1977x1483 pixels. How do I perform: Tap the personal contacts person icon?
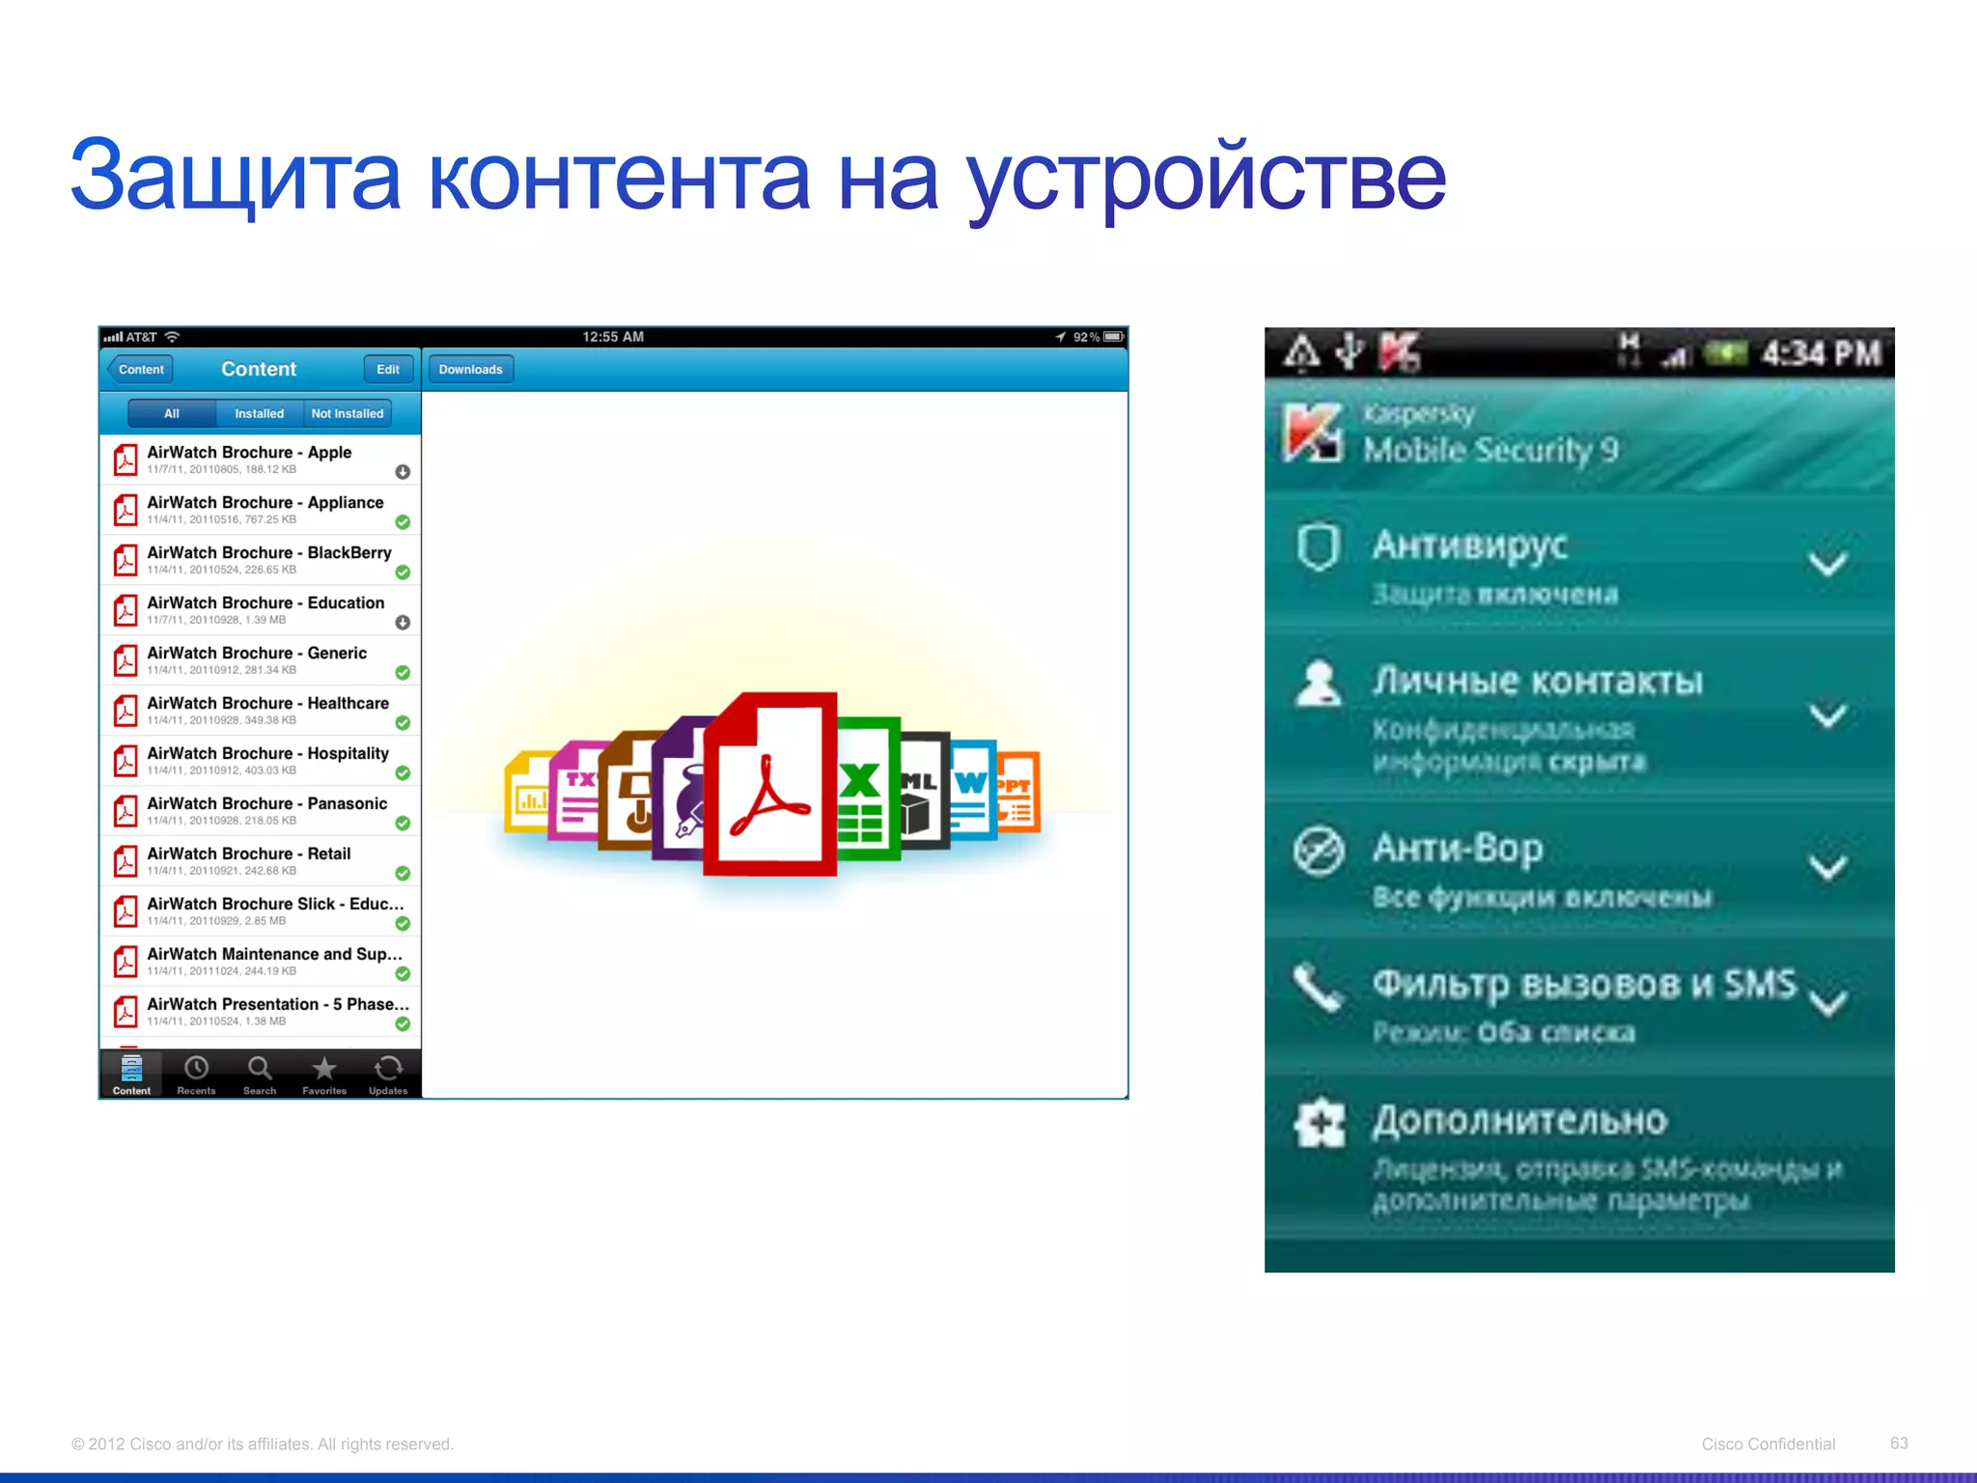1318,684
